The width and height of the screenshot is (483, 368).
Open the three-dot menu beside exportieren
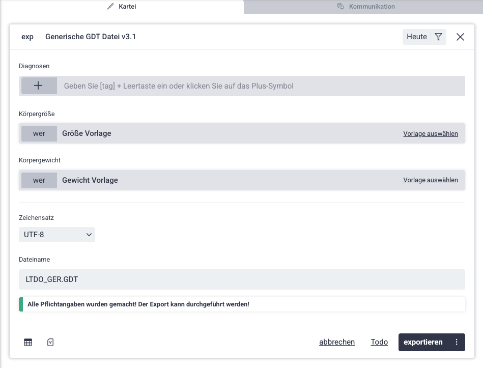457,342
